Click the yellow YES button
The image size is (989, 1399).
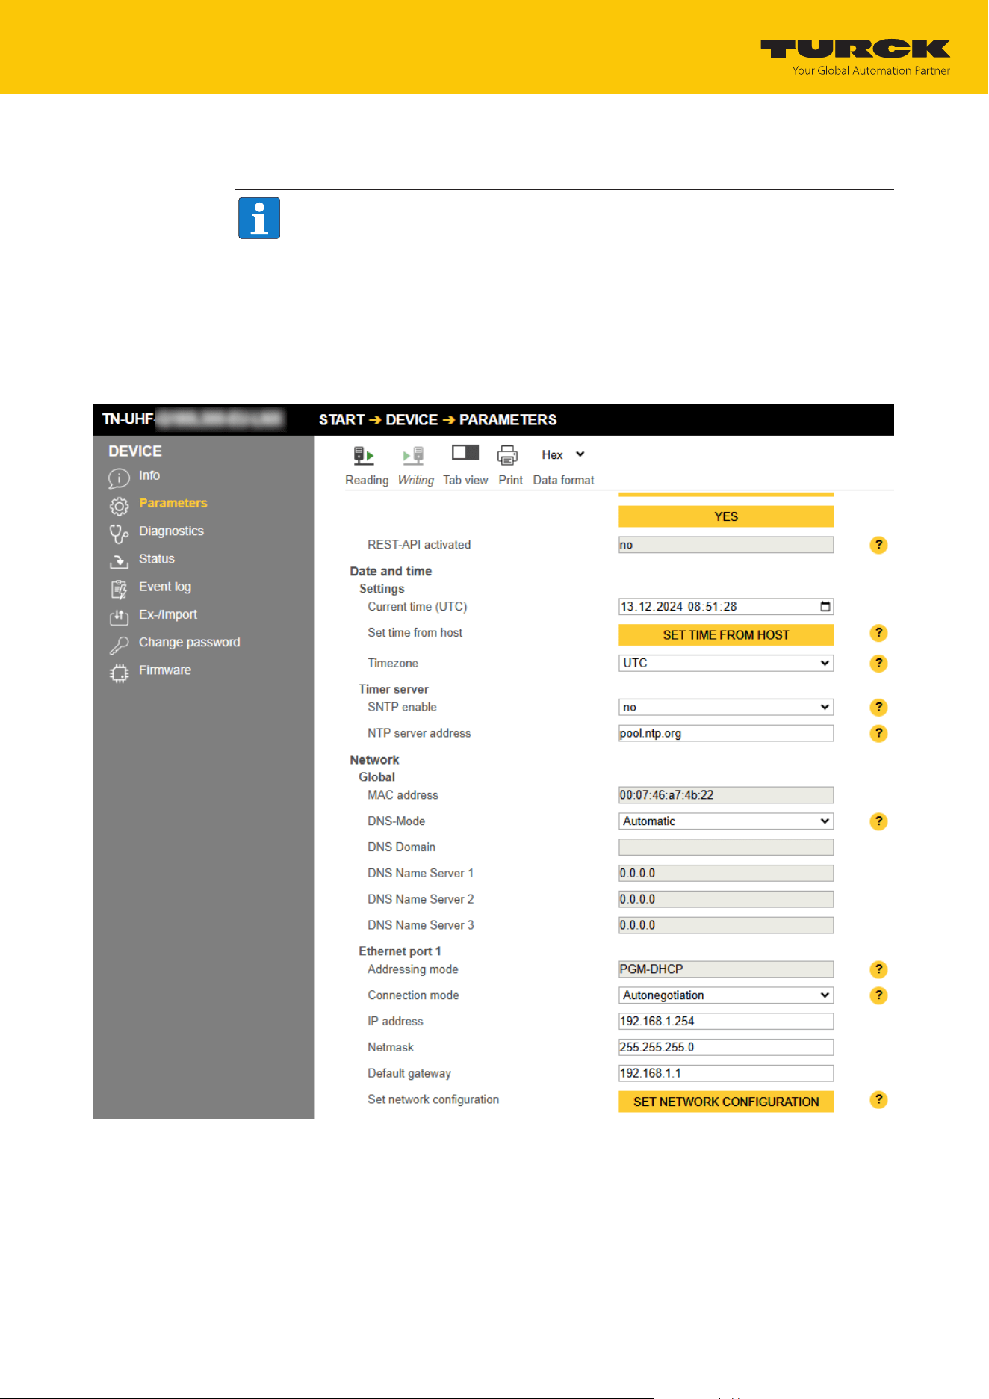tap(726, 516)
